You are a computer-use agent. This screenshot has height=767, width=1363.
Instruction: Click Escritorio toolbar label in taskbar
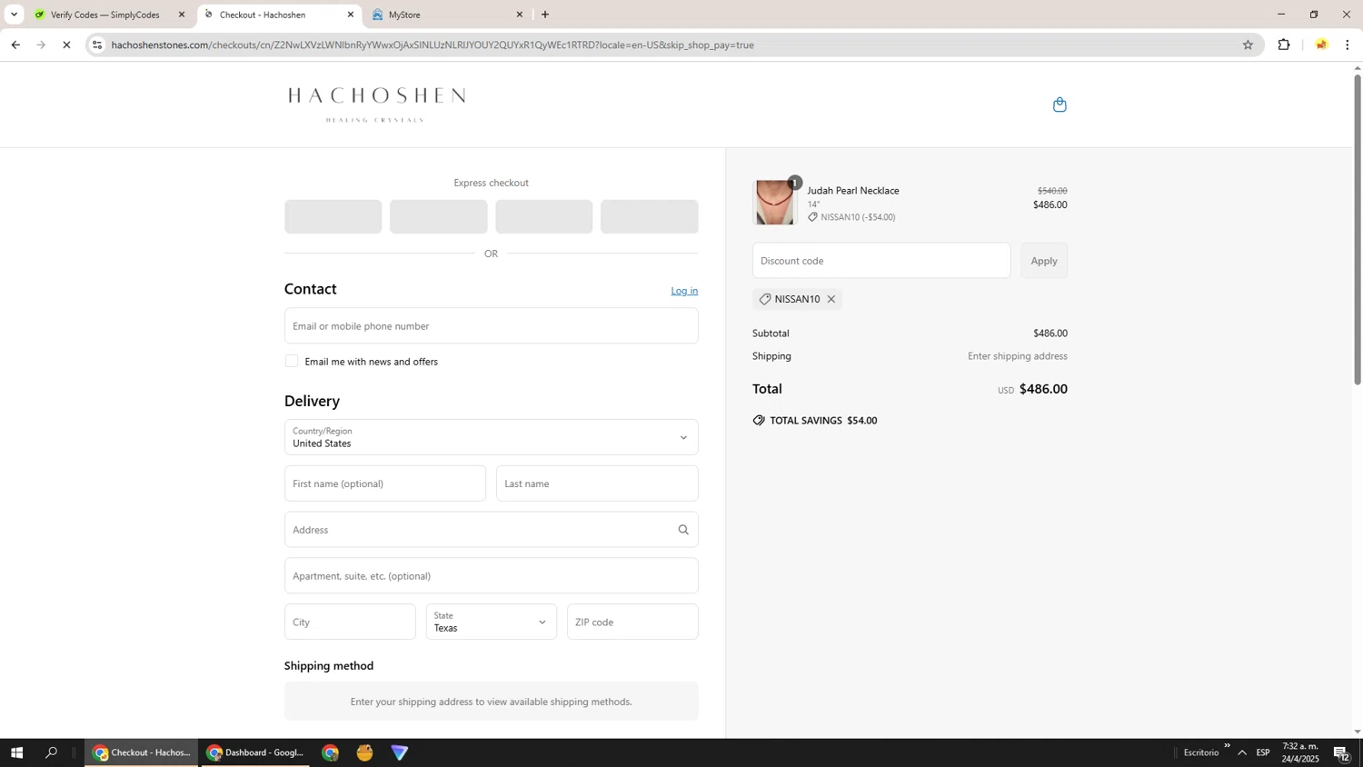pos(1200,752)
